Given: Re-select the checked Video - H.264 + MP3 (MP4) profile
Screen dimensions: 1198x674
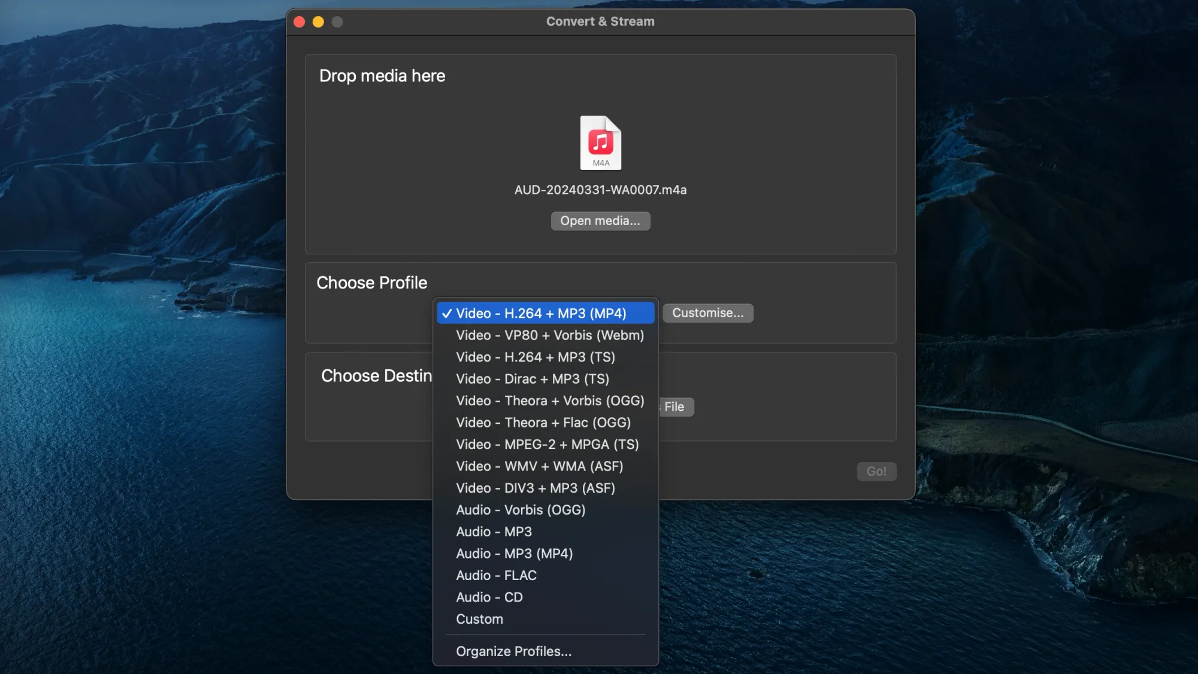Looking at the screenshot, I should [x=540, y=313].
